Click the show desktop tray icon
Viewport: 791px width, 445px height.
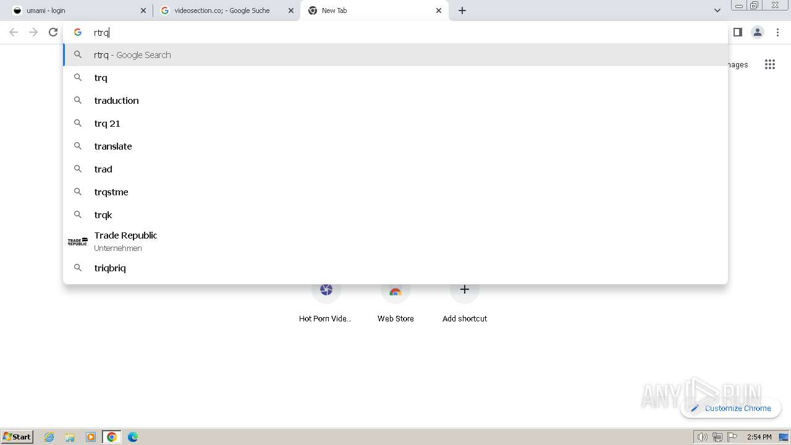coord(784,437)
